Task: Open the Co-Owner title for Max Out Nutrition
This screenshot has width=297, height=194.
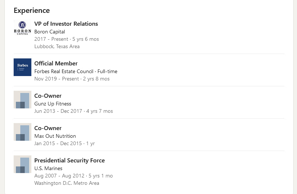Action: pyautogui.click(x=48, y=128)
